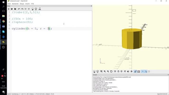Run Render from the editor toolbar

tap(36, 9)
